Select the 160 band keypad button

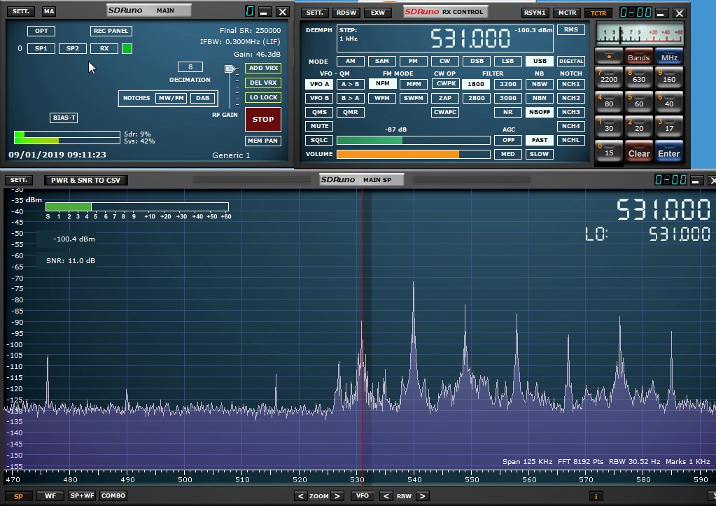pos(669,77)
